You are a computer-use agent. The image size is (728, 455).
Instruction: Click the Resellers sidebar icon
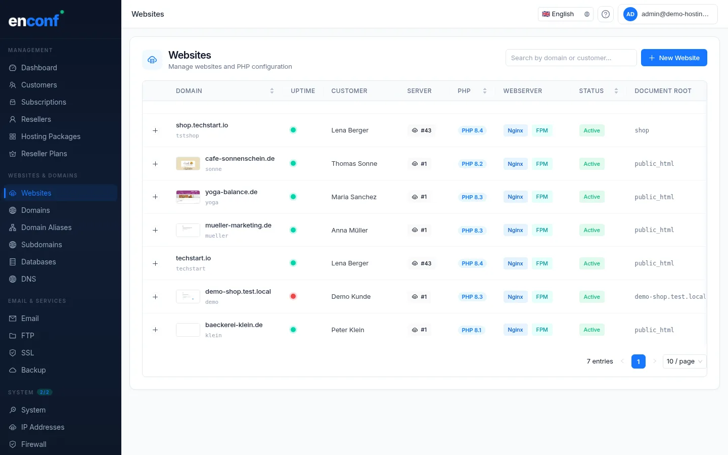[x=13, y=119]
